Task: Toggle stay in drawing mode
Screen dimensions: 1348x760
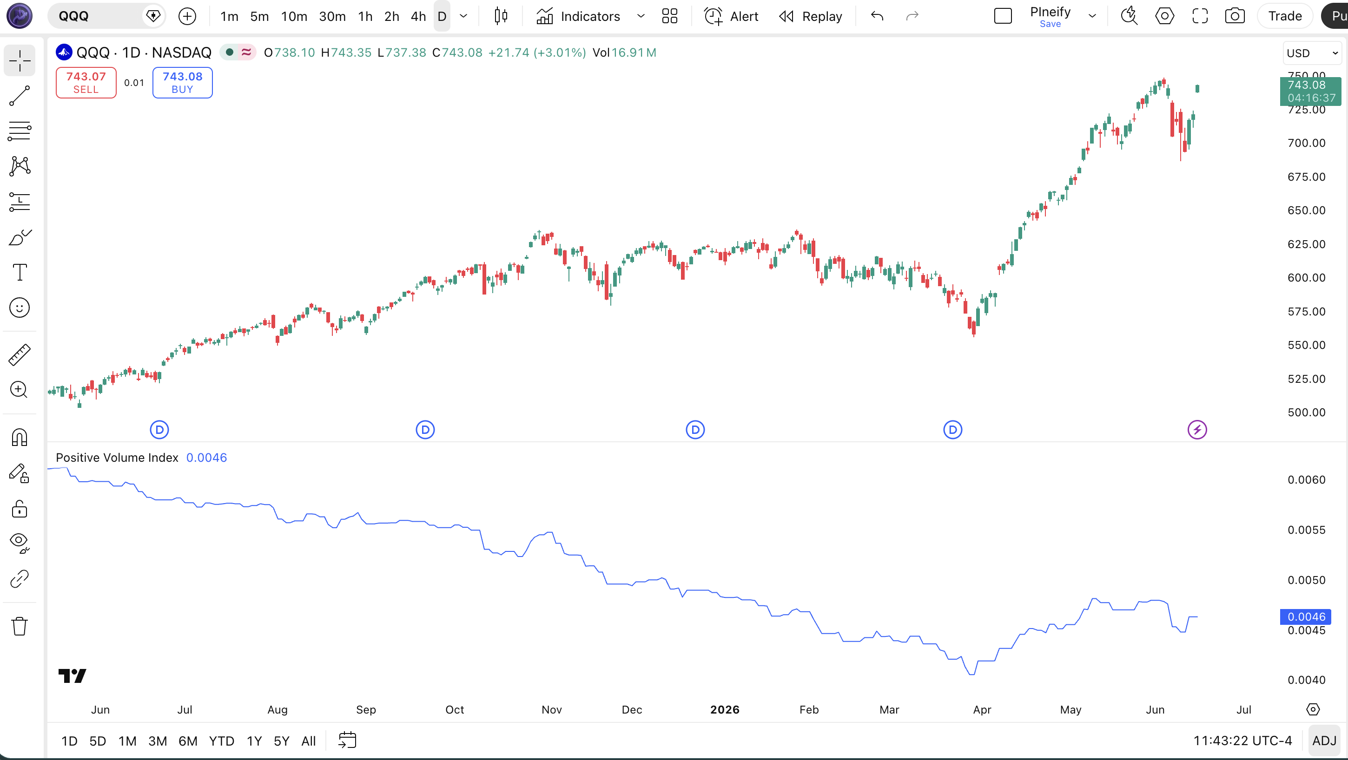Action: point(20,473)
